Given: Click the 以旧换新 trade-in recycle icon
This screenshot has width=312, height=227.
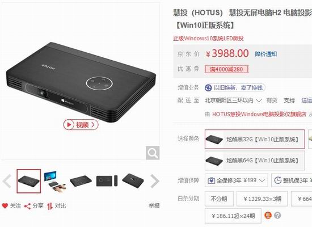Looking at the screenshot, I should tap(208, 88).
